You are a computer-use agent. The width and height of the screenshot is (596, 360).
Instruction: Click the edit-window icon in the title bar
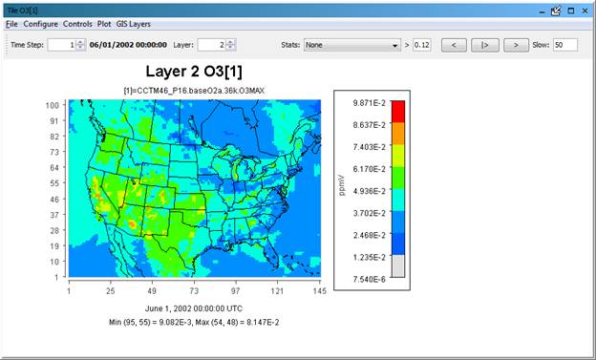[556, 11]
